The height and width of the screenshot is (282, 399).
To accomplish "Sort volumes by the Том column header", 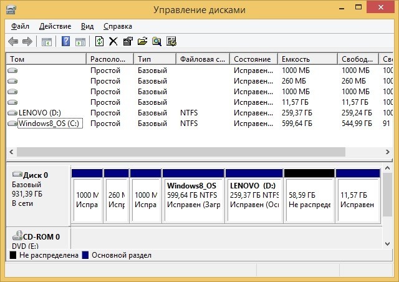I will (46, 59).
